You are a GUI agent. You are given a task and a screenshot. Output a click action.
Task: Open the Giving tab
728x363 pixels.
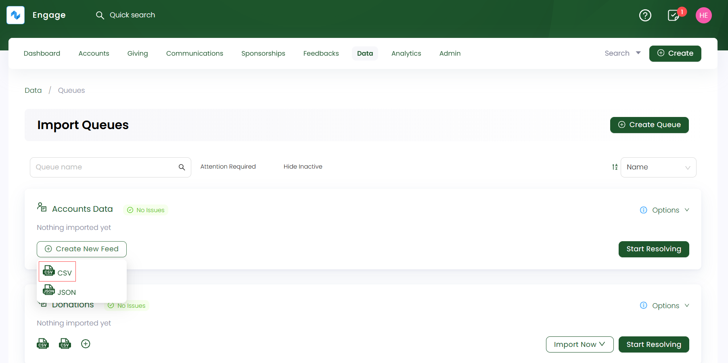[138, 53]
